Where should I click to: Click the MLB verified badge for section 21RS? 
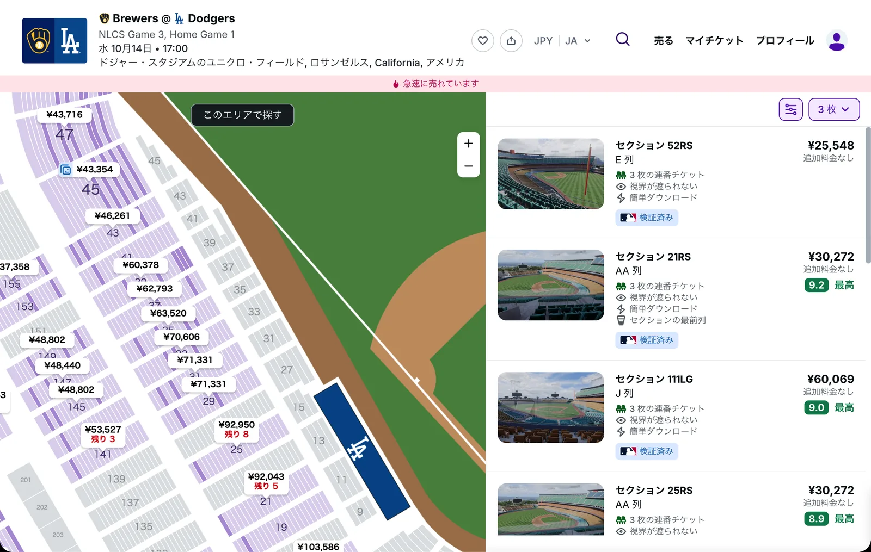[x=647, y=340]
